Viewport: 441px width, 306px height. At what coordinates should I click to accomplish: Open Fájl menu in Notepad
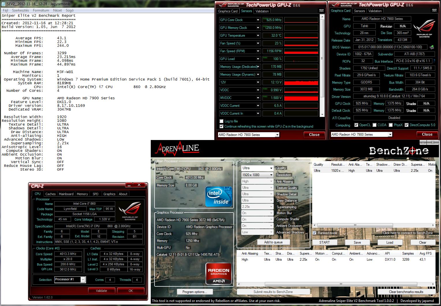tap(5, 10)
